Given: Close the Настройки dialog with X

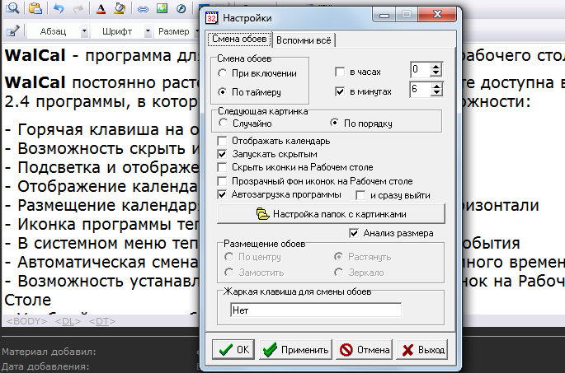Looking at the screenshot, I should [437, 14].
